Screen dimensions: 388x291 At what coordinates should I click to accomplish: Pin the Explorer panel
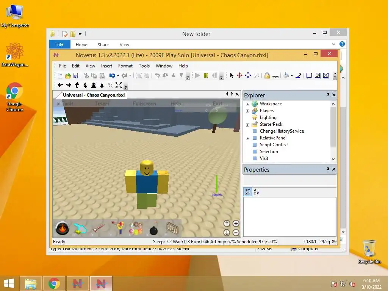tap(328, 95)
